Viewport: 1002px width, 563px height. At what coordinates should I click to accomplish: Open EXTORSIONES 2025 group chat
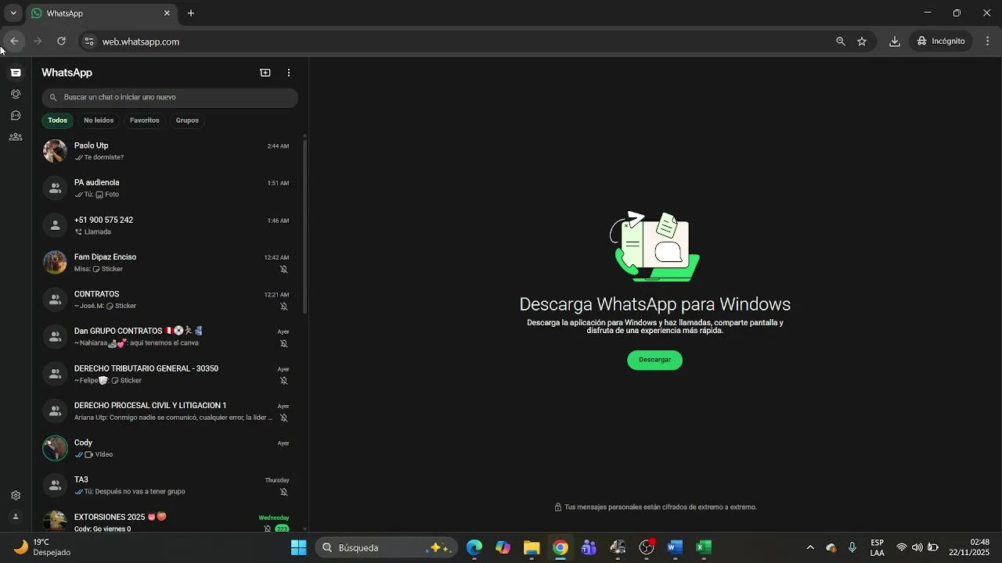click(x=167, y=520)
